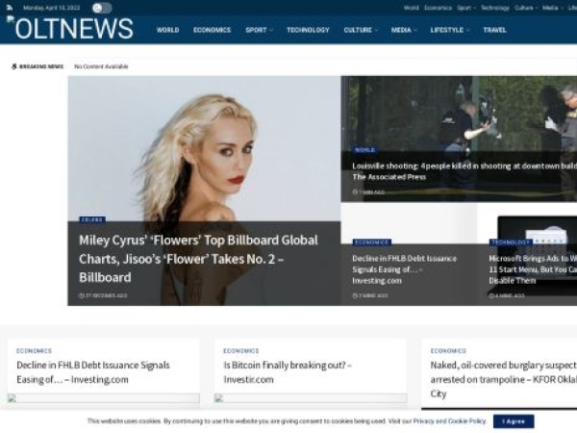Open lower card FHLB Debt Issuance headline
The height and width of the screenshot is (433, 577).
click(93, 372)
